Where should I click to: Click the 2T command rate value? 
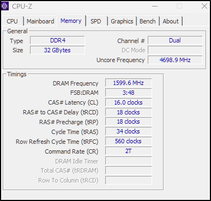pyautogui.click(x=128, y=151)
